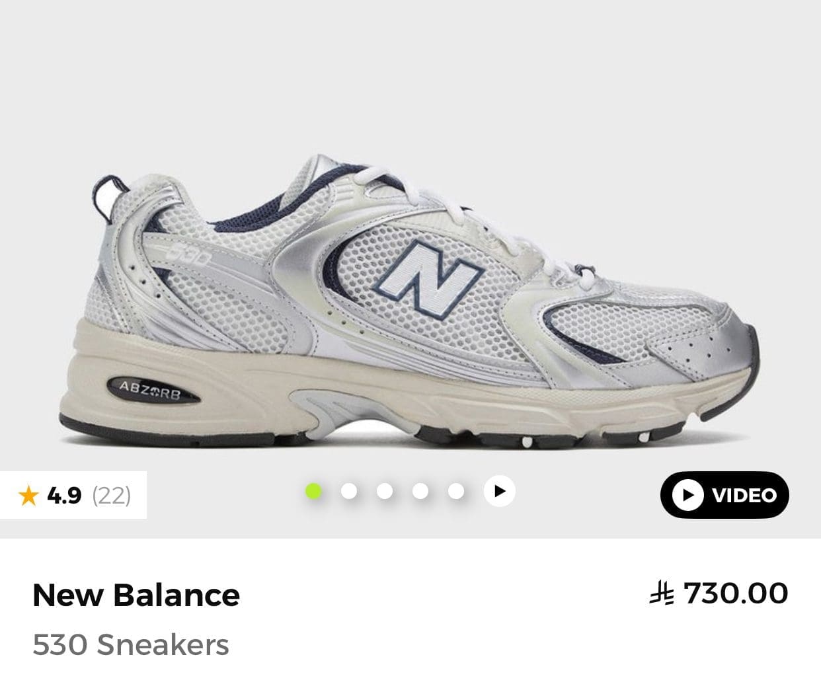Open the black VIDEO button

[724, 494]
